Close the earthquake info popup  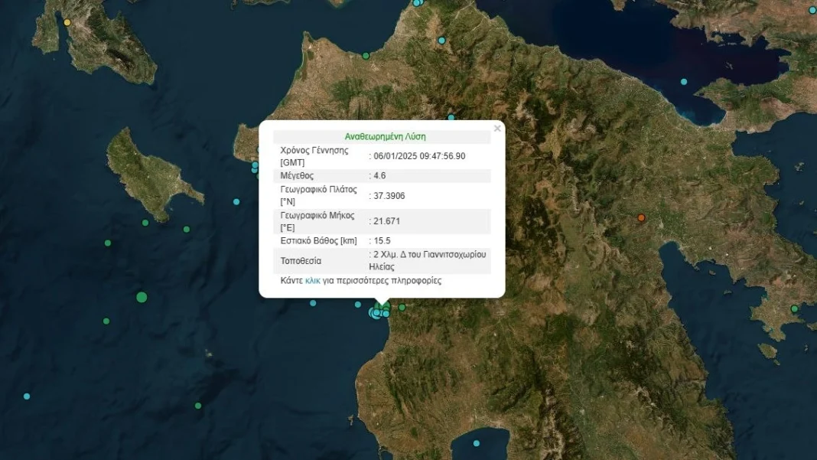(497, 129)
